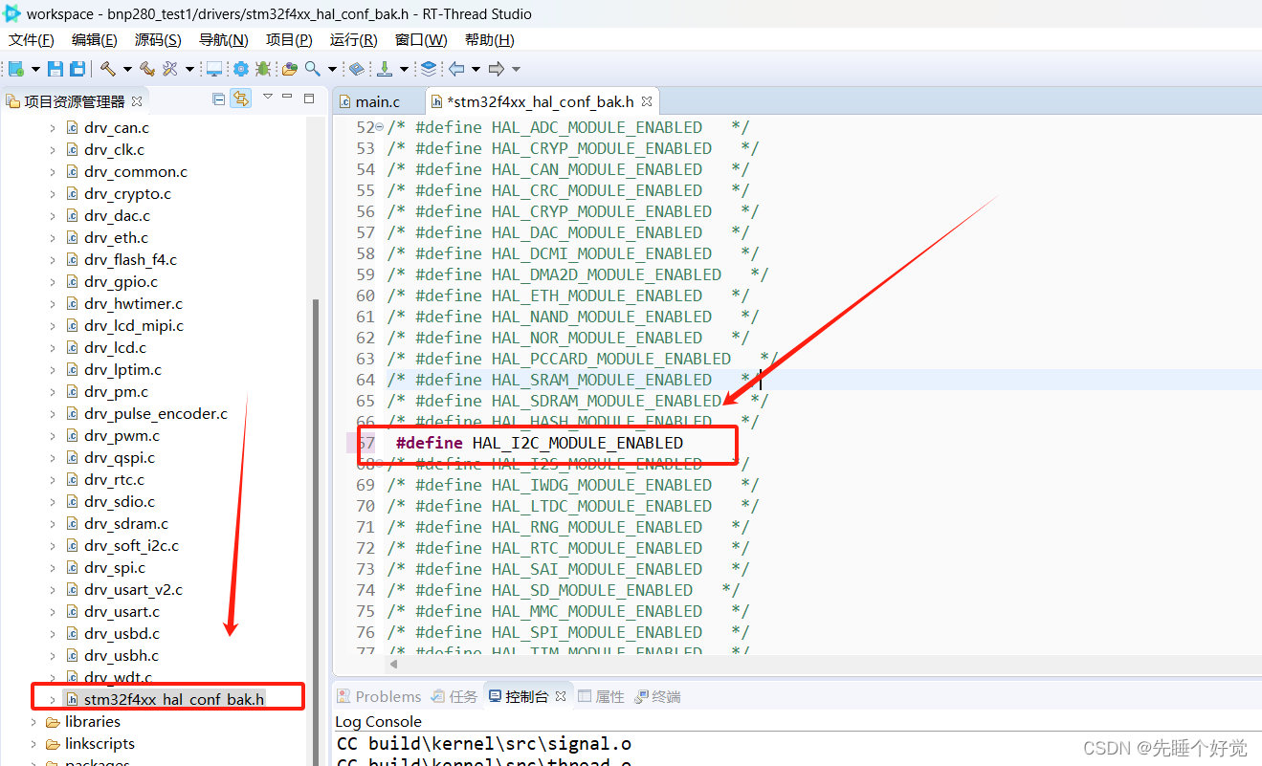Select drv_usart.c in project explorer
This screenshot has height=766, width=1262.
coord(122,612)
